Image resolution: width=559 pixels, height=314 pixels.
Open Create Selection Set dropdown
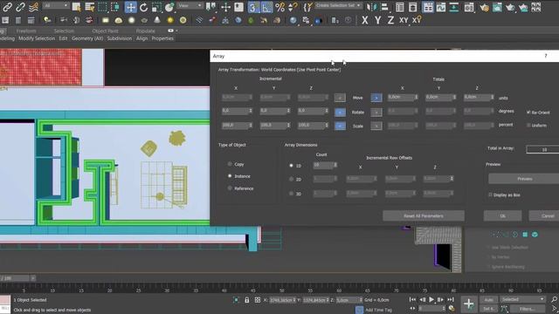[x=338, y=5]
